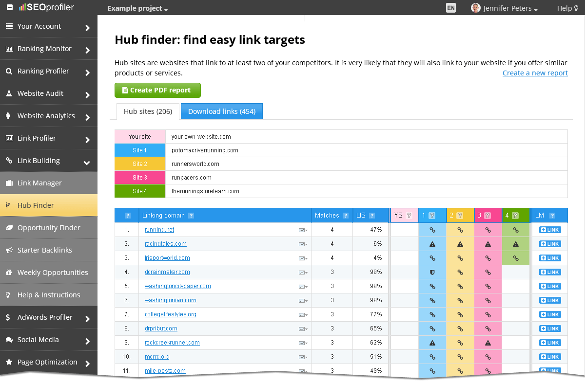Click the link icon for running.net in column 4
The image size is (585, 383).
point(516,230)
